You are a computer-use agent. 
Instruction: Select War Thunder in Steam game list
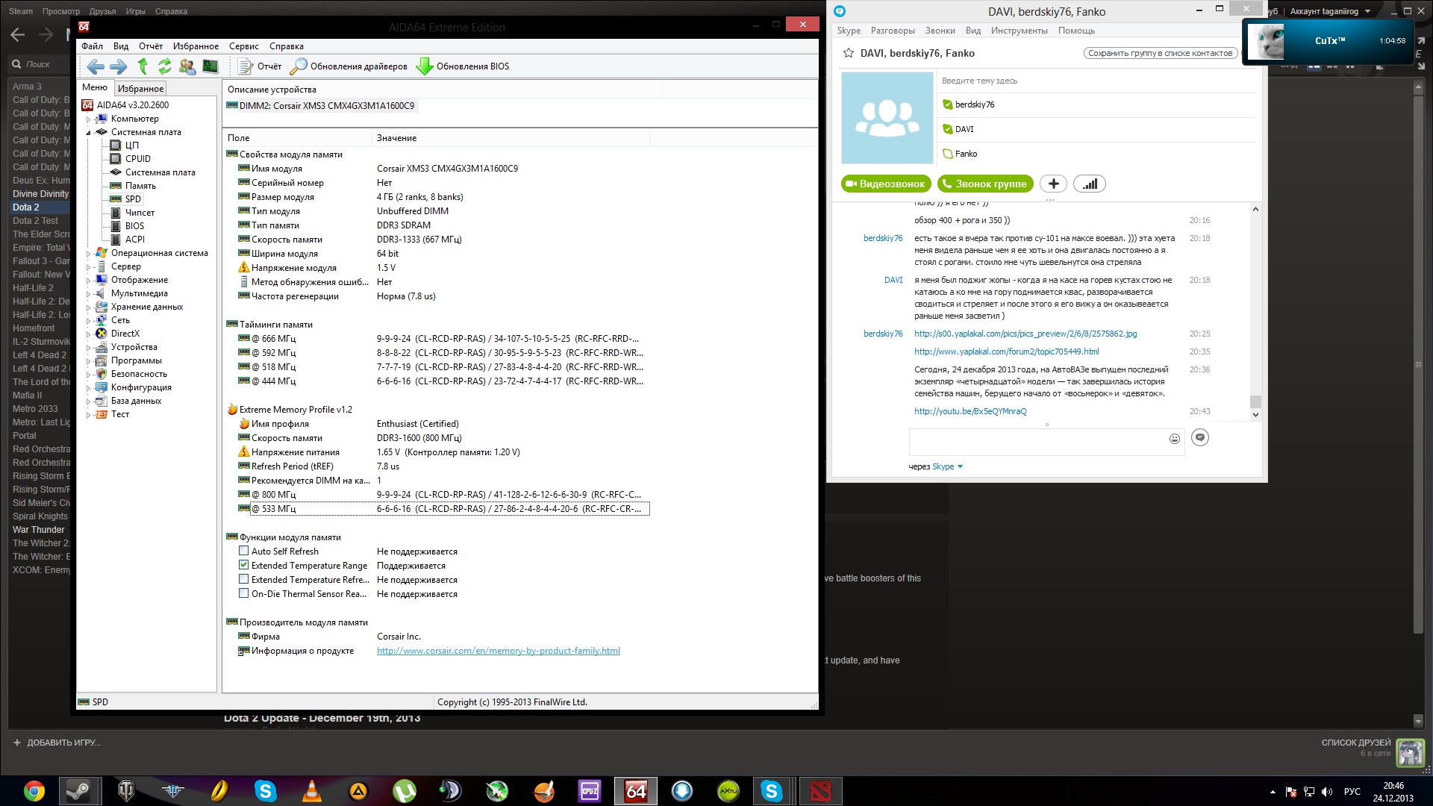pyautogui.click(x=39, y=530)
